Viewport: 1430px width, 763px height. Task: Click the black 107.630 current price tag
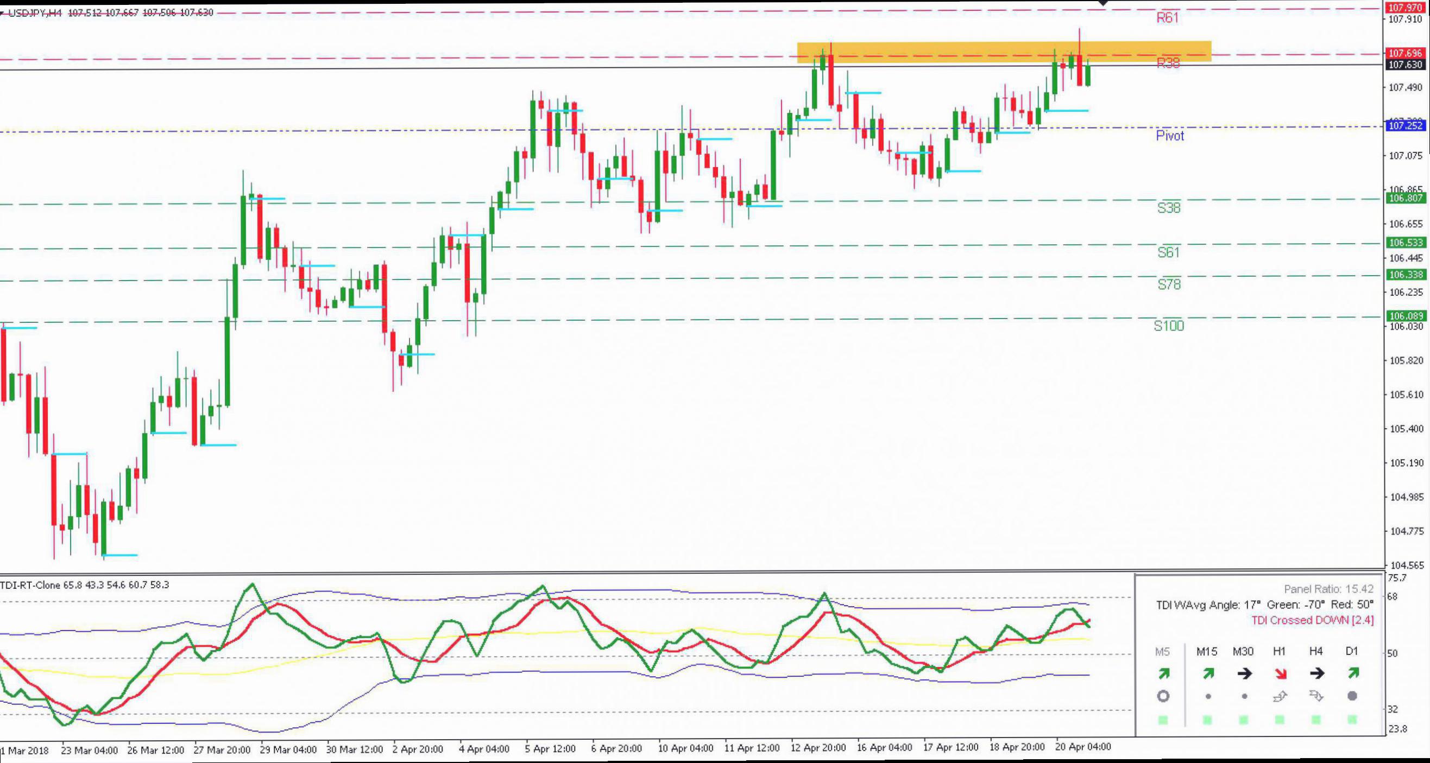coord(1407,65)
